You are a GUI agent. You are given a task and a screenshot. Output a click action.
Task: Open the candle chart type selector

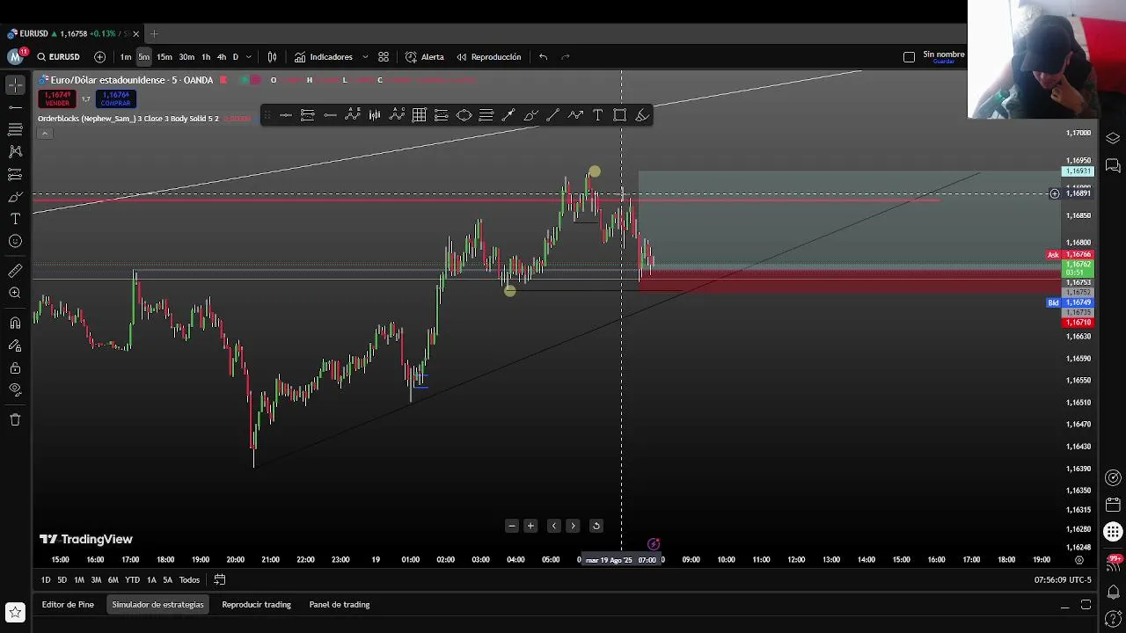(x=273, y=57)
